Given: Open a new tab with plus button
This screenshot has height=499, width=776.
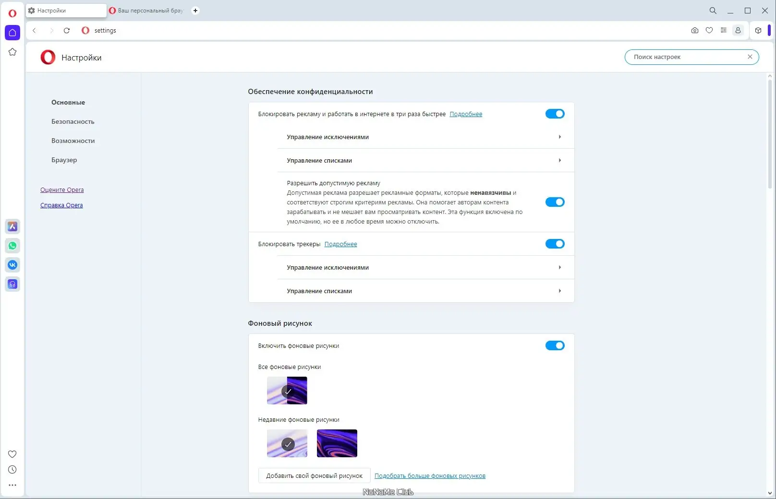Looking at the screenshot, I should 195,11.
